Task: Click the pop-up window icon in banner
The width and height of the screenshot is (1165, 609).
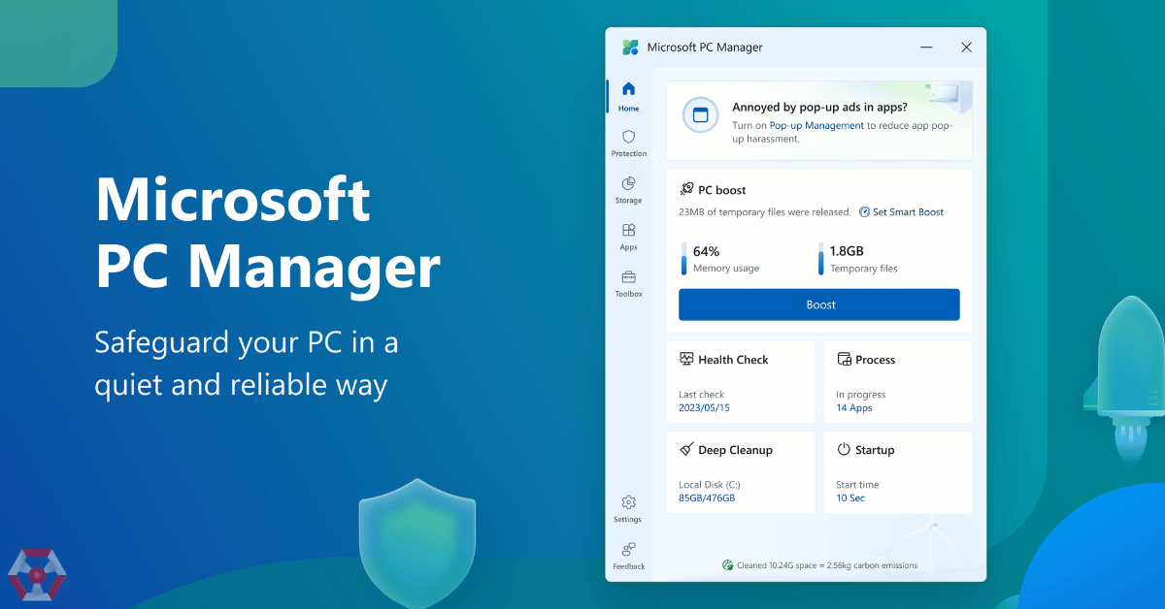Action: (700, 115)
